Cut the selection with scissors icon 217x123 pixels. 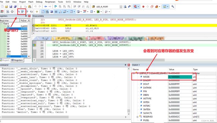tap(21, 6)
